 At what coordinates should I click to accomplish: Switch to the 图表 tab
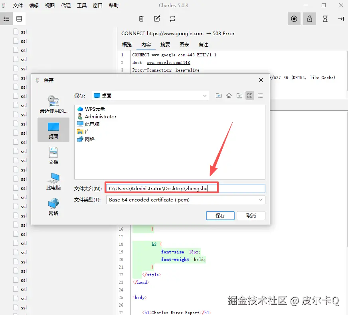point(184,45)
